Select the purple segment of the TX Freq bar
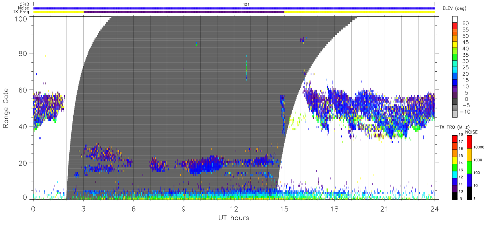489x226 pixels. (184, 12)
